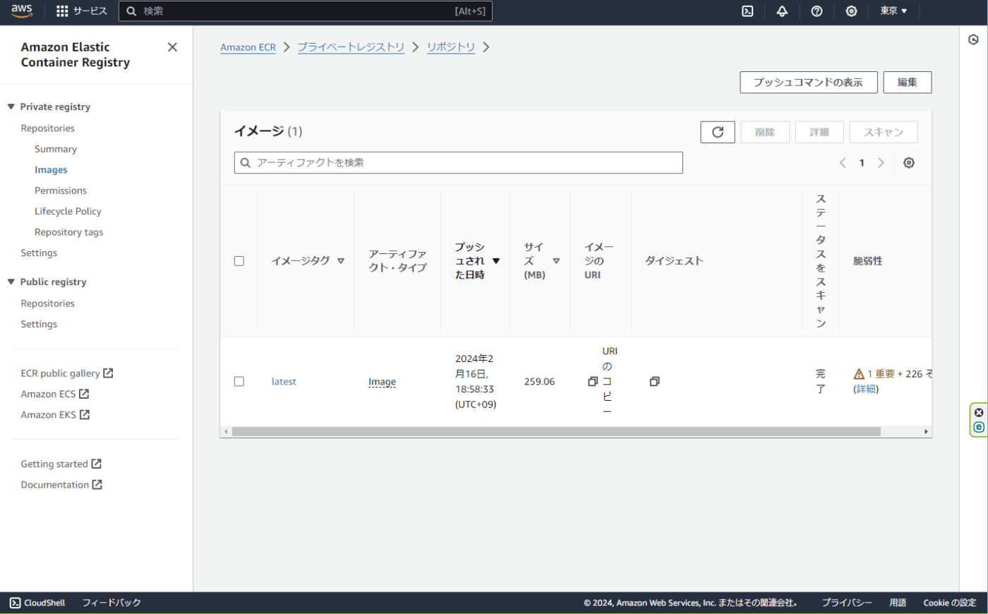The image size is (988, 614).
Task: Open vulnerability 詳細 link
Action: point(866,389)
